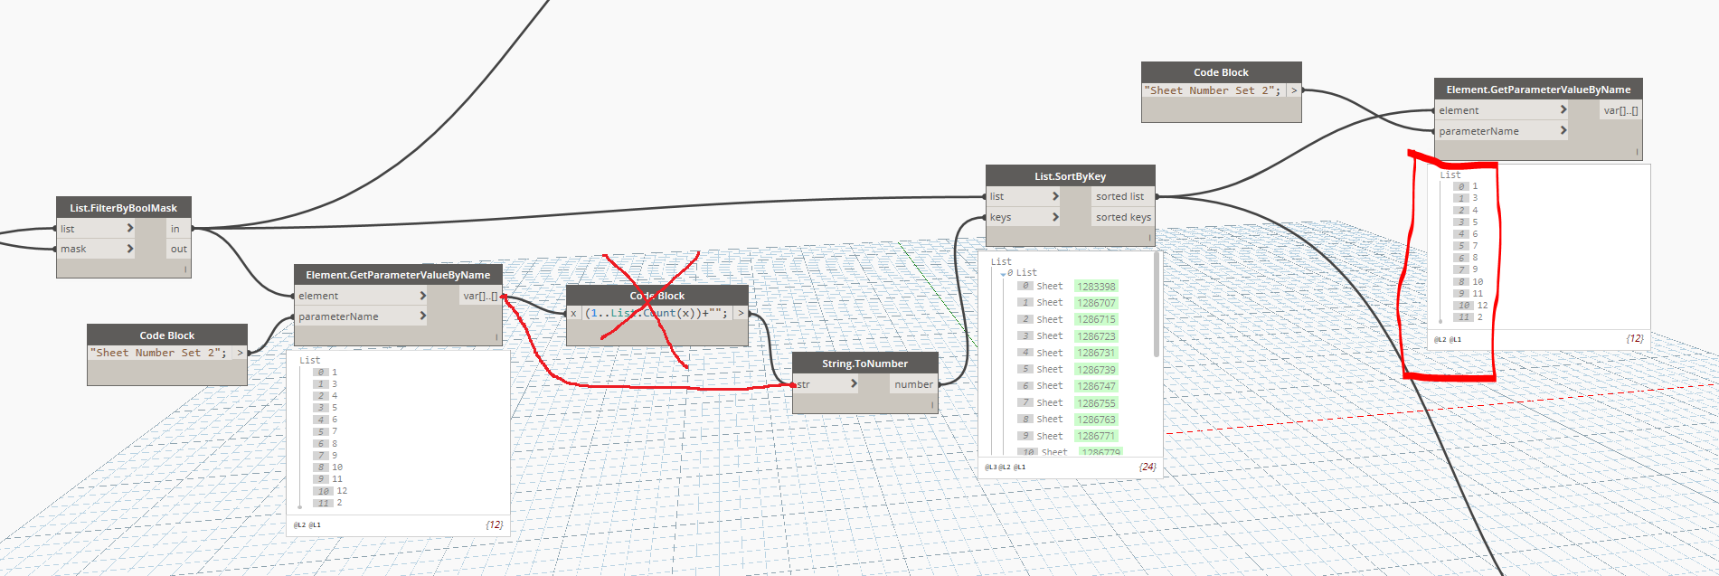This screenshot has height=576, width=1719.
Task: Click the 'in' output port of List.FilterByBoolMask
Action: point(178,229)
